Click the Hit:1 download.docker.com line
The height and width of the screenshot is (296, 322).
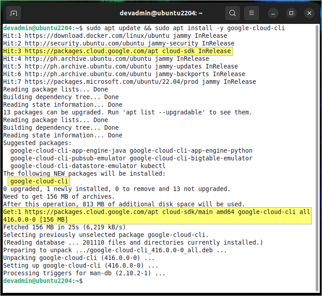pos(115,36)
